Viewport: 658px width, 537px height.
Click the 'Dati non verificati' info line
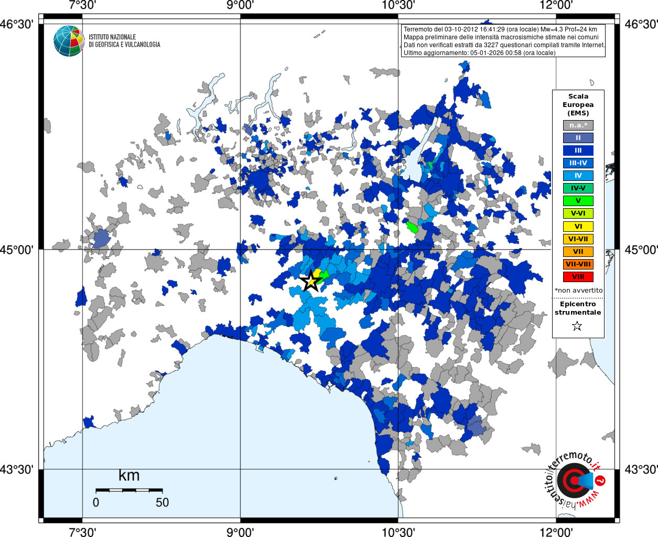(x=504, y=45)
